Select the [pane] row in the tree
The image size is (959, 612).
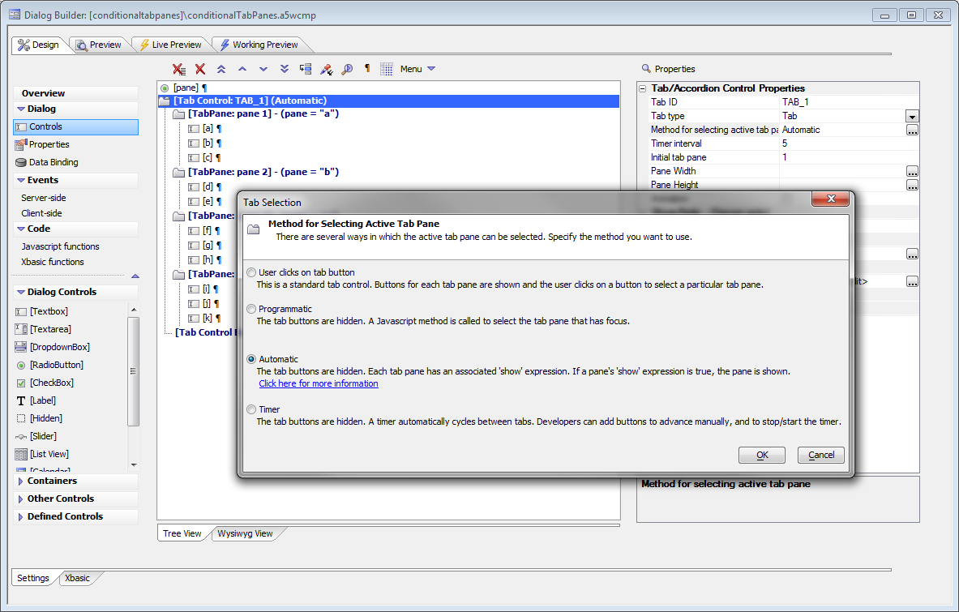pos(186,88)
